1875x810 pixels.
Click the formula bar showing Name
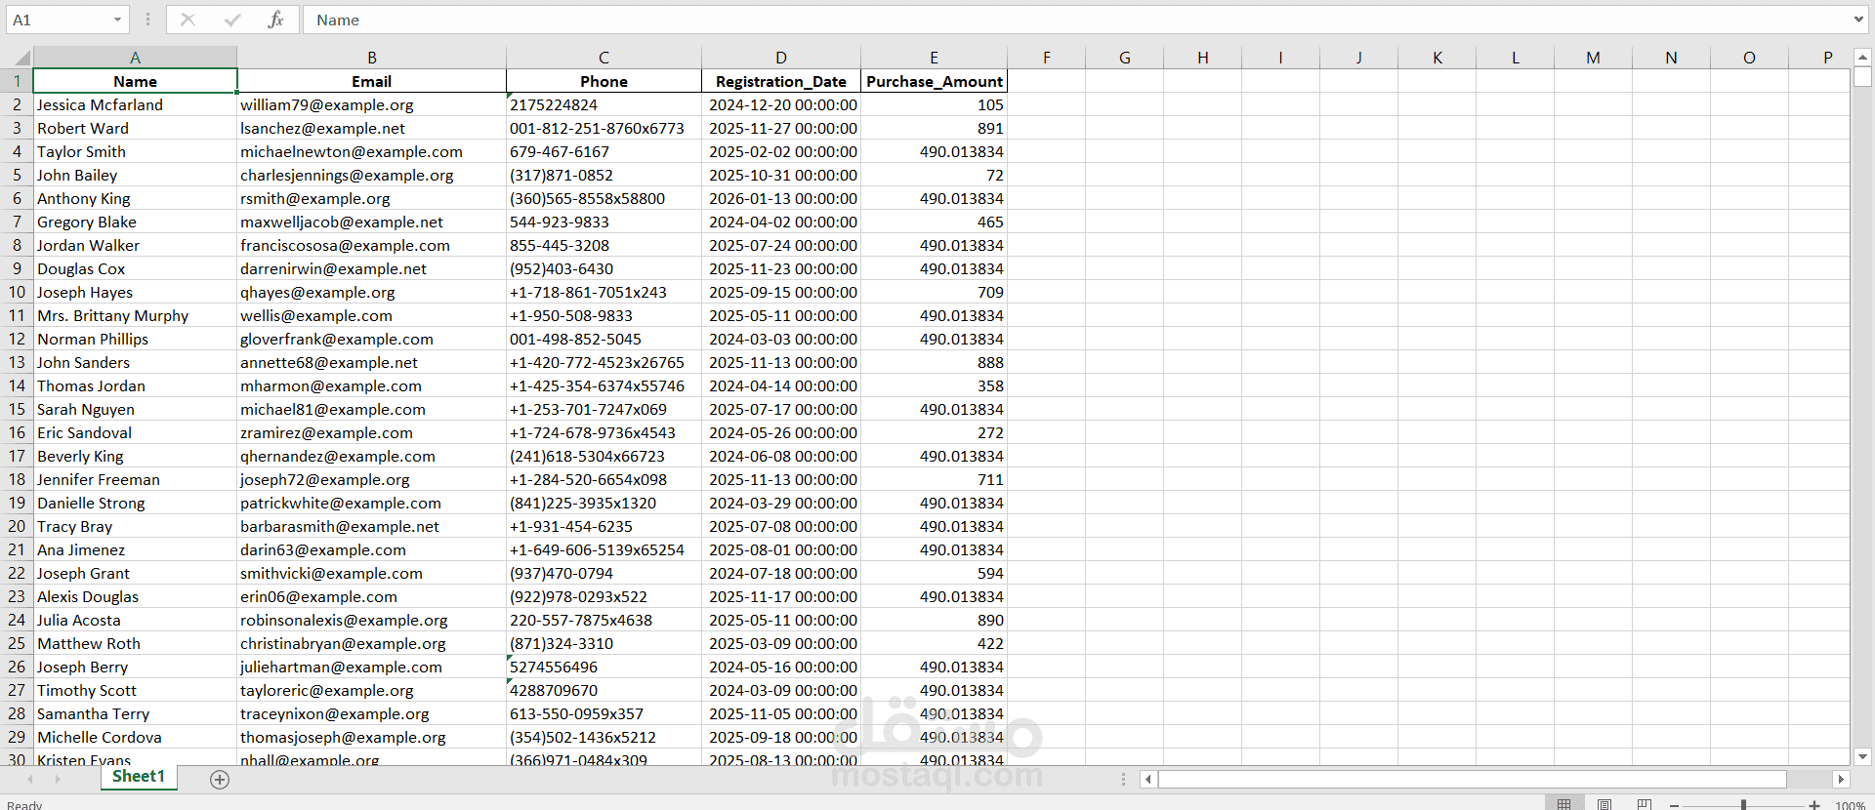coord(1074,20)
